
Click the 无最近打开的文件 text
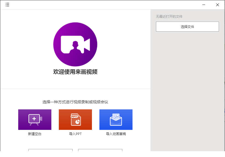click(169, 17)
